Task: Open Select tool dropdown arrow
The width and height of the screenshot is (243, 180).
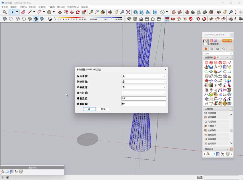Action: (x=17, y=12)
